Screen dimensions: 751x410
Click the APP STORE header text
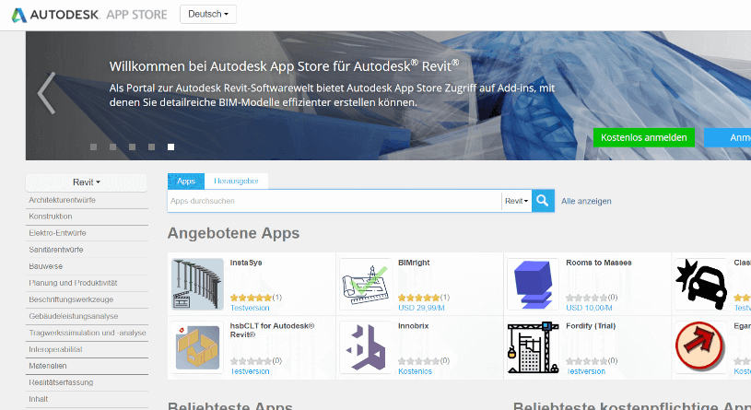point(136,15)
